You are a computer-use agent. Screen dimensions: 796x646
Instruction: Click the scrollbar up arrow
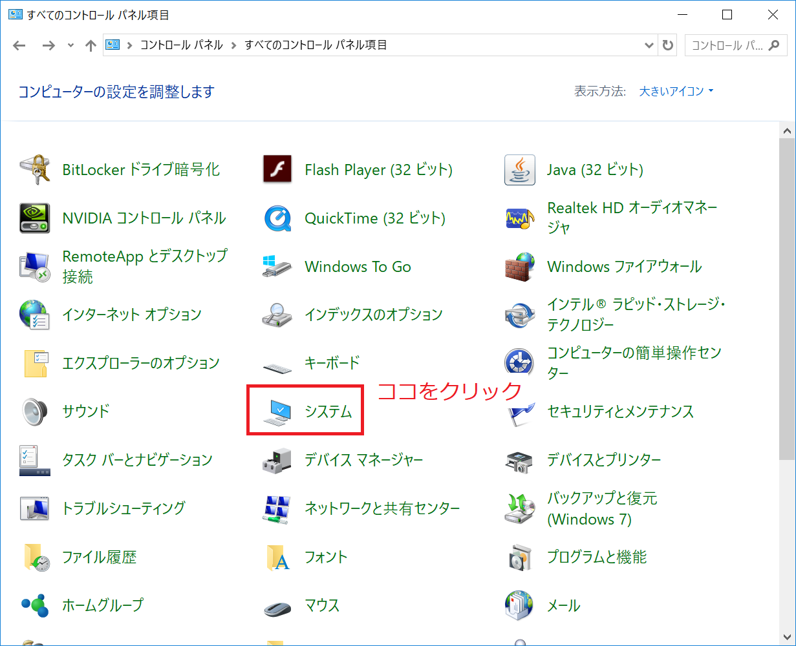787,131
